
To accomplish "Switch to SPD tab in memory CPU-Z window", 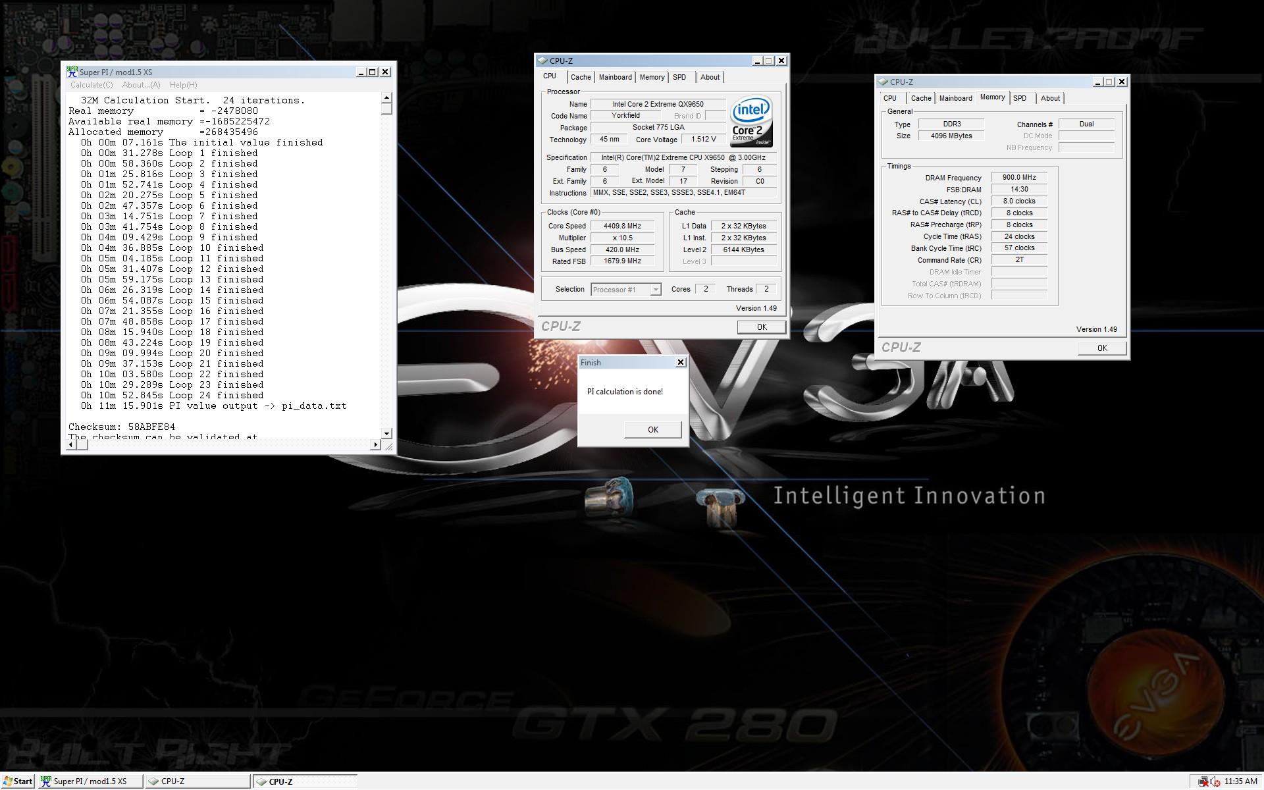I will (1020, 98).
